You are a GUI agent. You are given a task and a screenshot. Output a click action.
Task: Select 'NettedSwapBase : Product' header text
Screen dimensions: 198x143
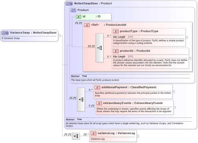(93, 3)
